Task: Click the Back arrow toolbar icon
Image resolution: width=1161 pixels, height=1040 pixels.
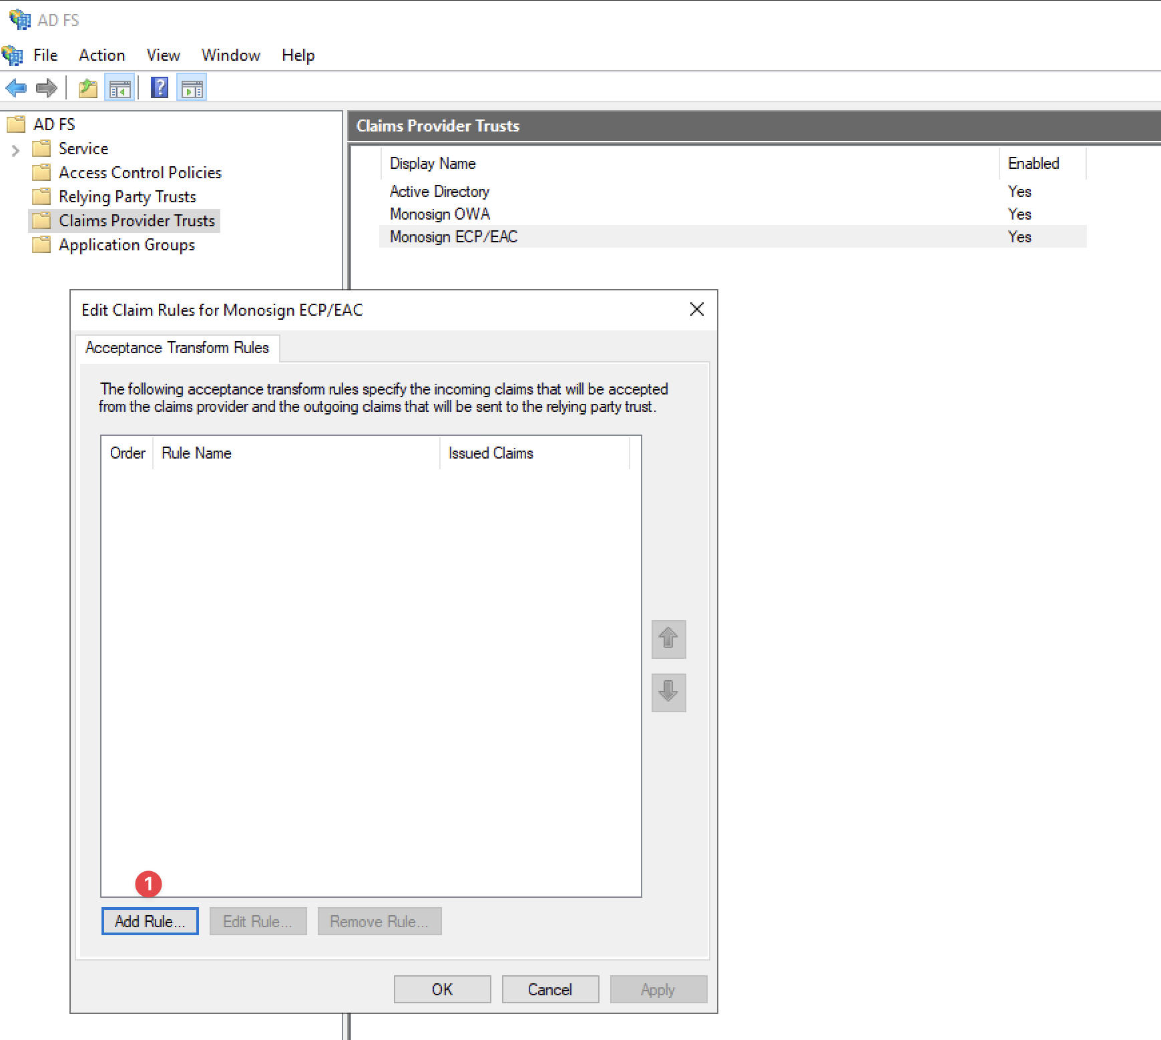Action: [16, 87]
